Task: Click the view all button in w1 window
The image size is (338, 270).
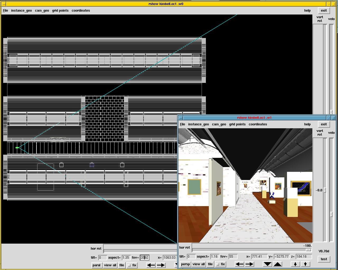Action: pos(198,264)
